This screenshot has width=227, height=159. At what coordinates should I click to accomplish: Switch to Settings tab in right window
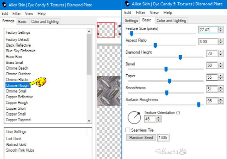(131, 21)
